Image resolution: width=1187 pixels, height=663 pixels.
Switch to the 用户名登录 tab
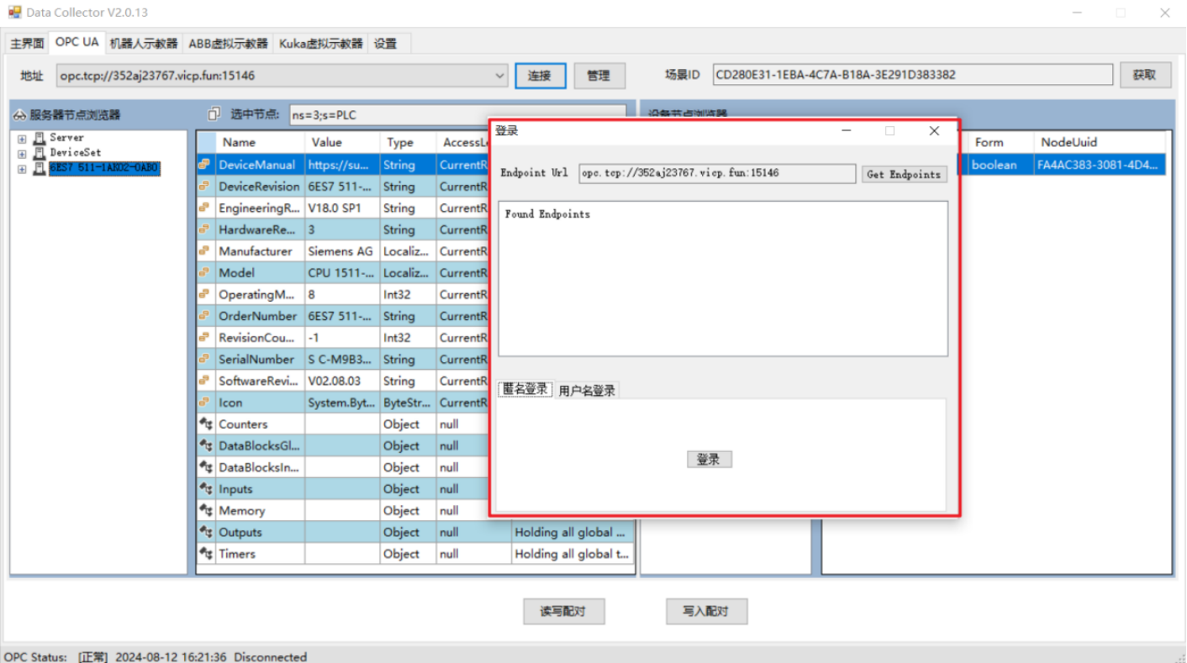tap(587, 390)
